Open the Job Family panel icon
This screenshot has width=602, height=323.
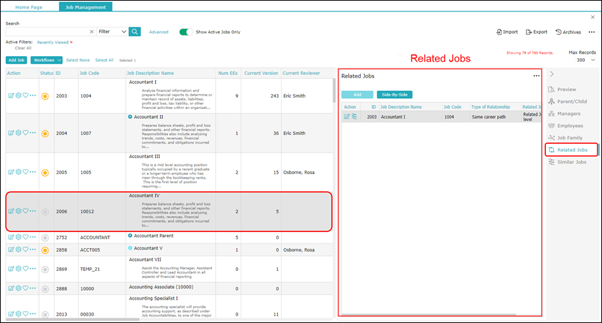coord(552,138)
